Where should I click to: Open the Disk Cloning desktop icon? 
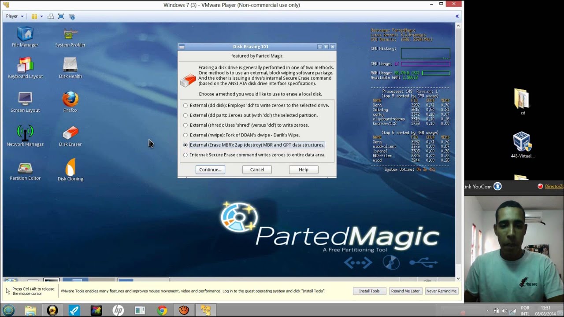point(70,170)
